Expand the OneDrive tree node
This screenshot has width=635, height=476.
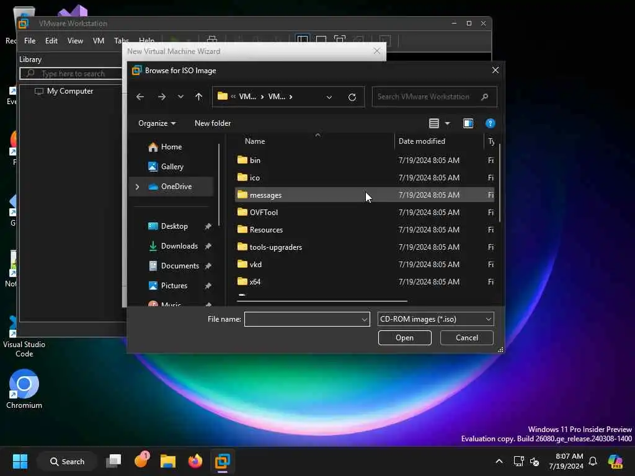[x=137, y=187]
